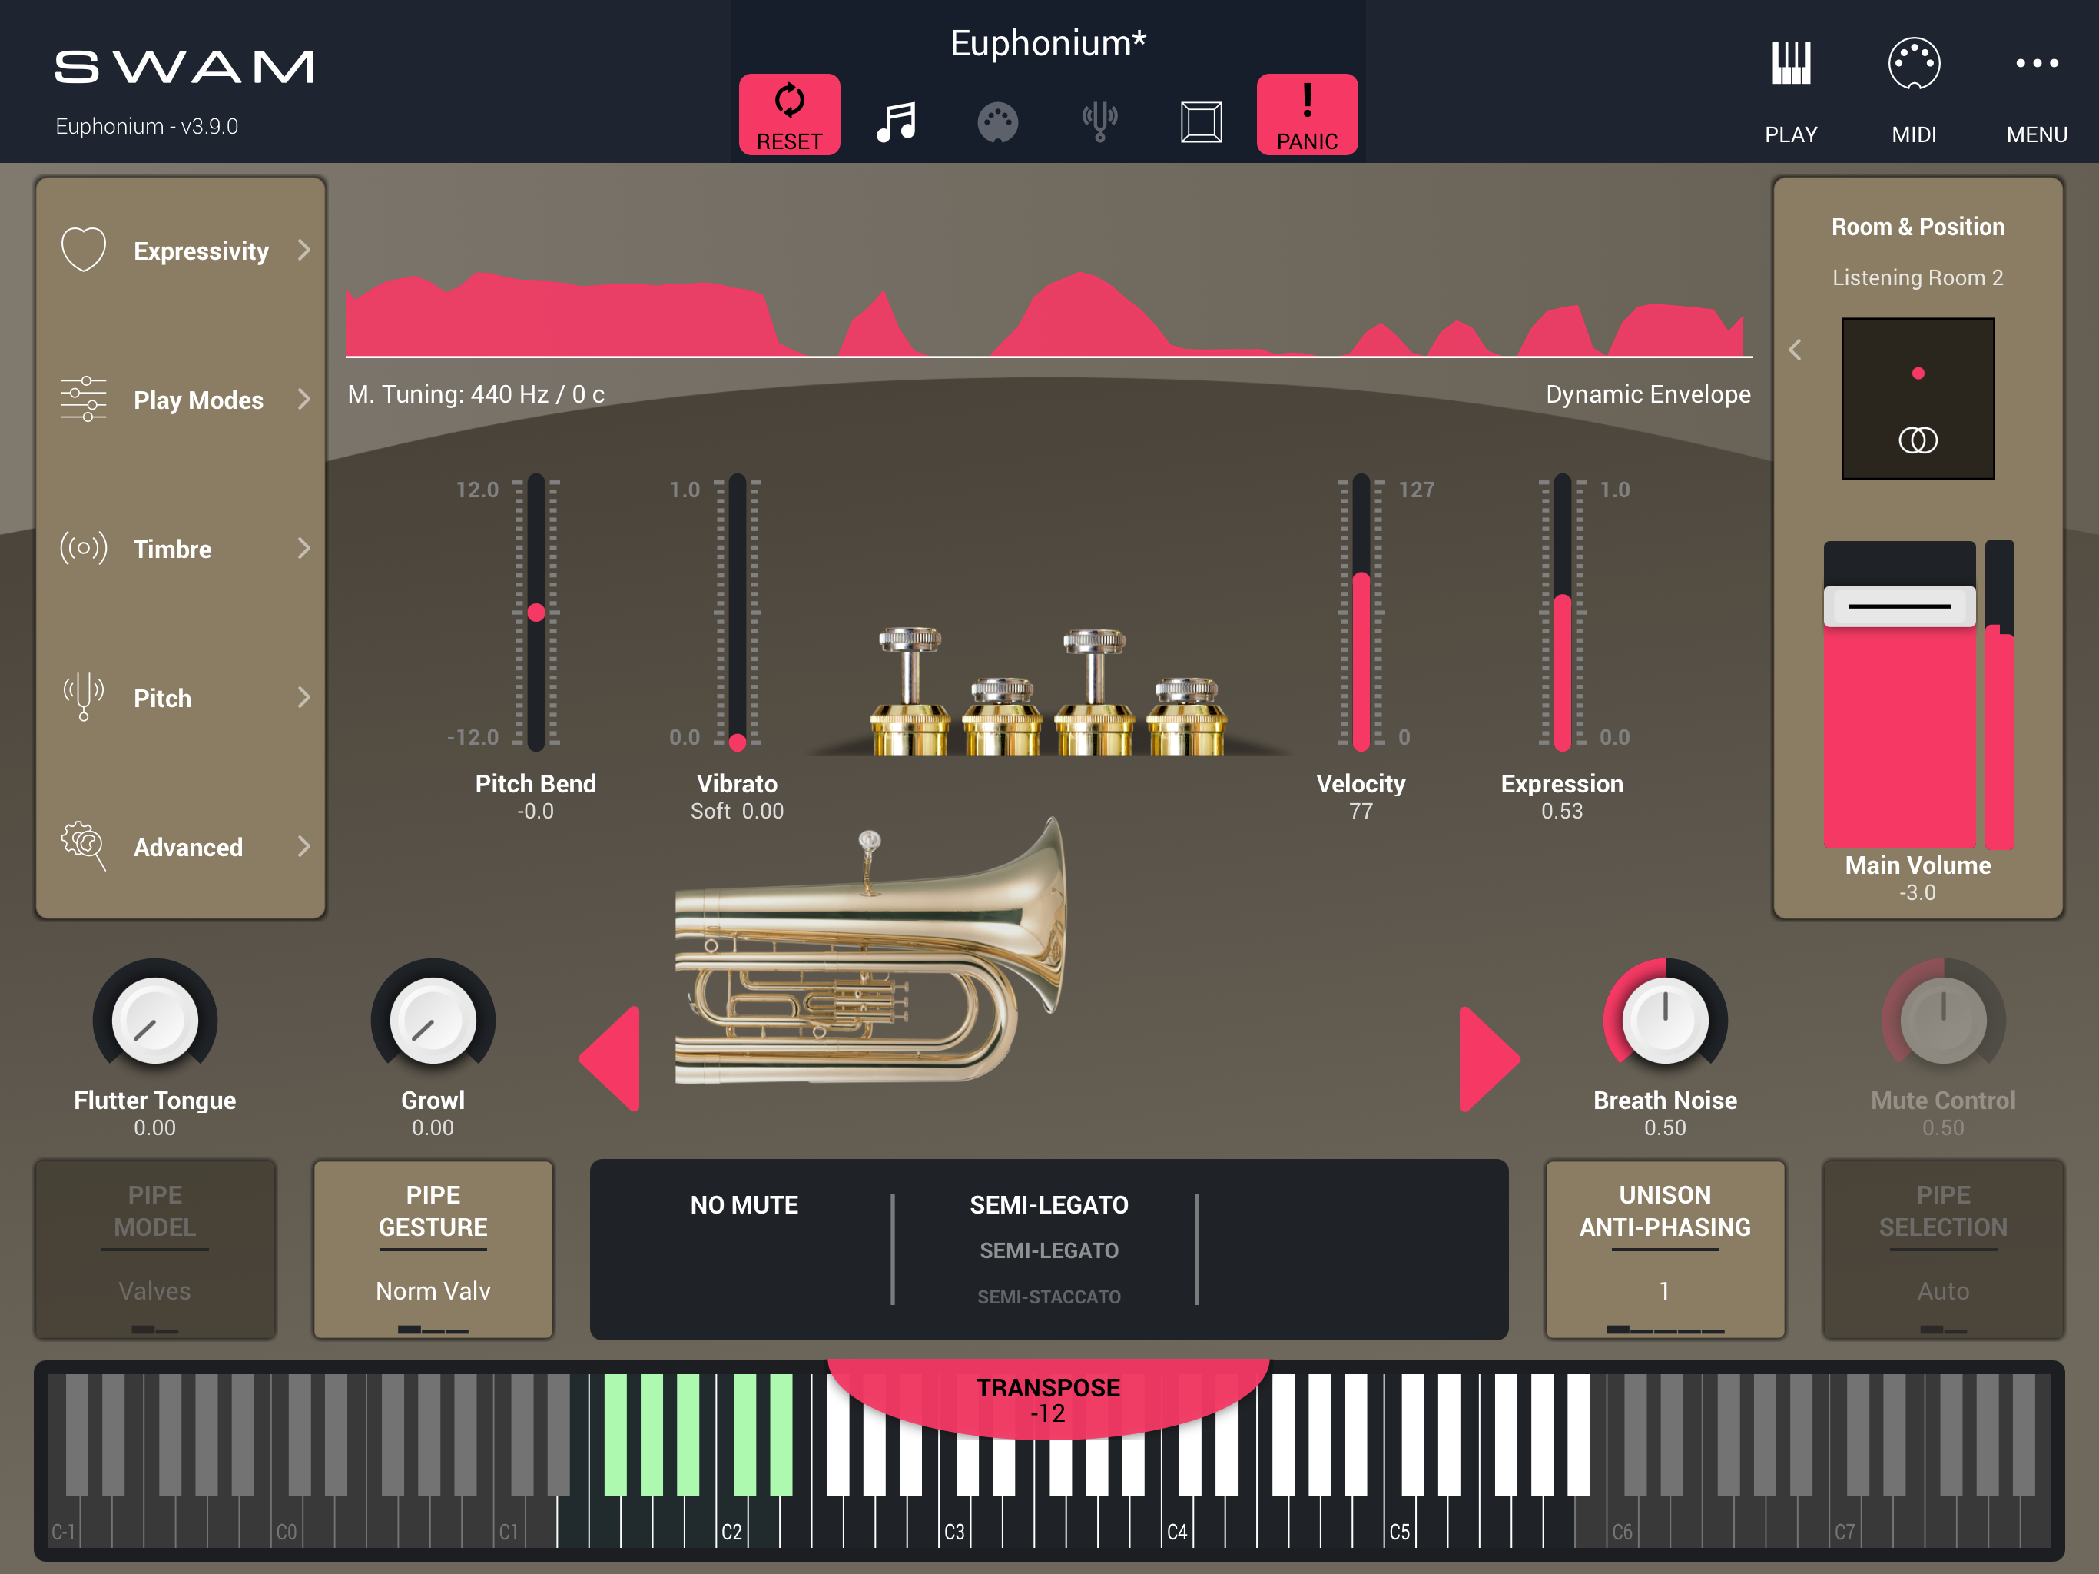Image resolution: width=2099 pixels, height=1574 pixels.
Task: Click the Listening Room 2 label
Action: pyautogui.click(x=1918, y=277)
